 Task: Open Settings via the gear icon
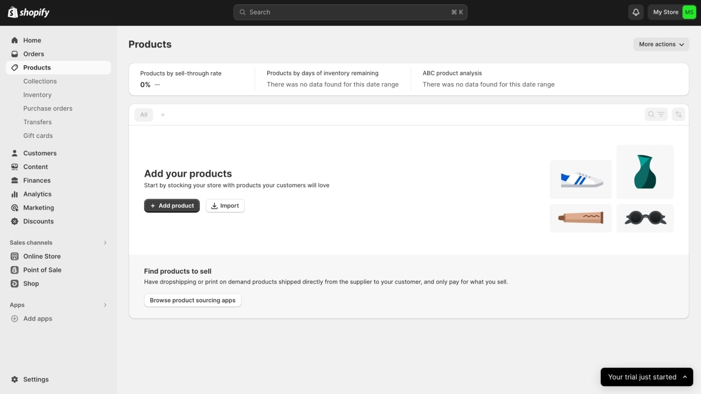tap(15, 379)
